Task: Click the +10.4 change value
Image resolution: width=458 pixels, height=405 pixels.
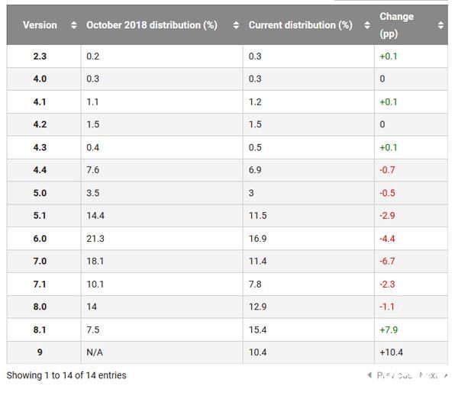Action: coord(391,352)
